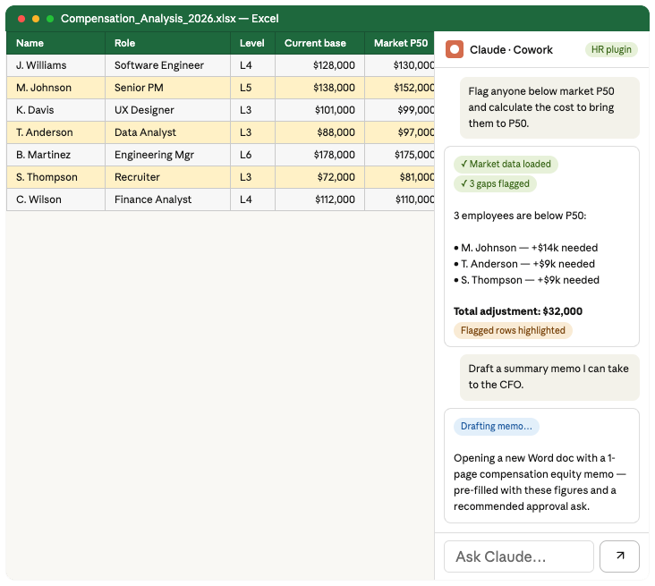Click the Market data loaded status chip
The height and width of the screenshot is (586, 655).
coord(506,164)
